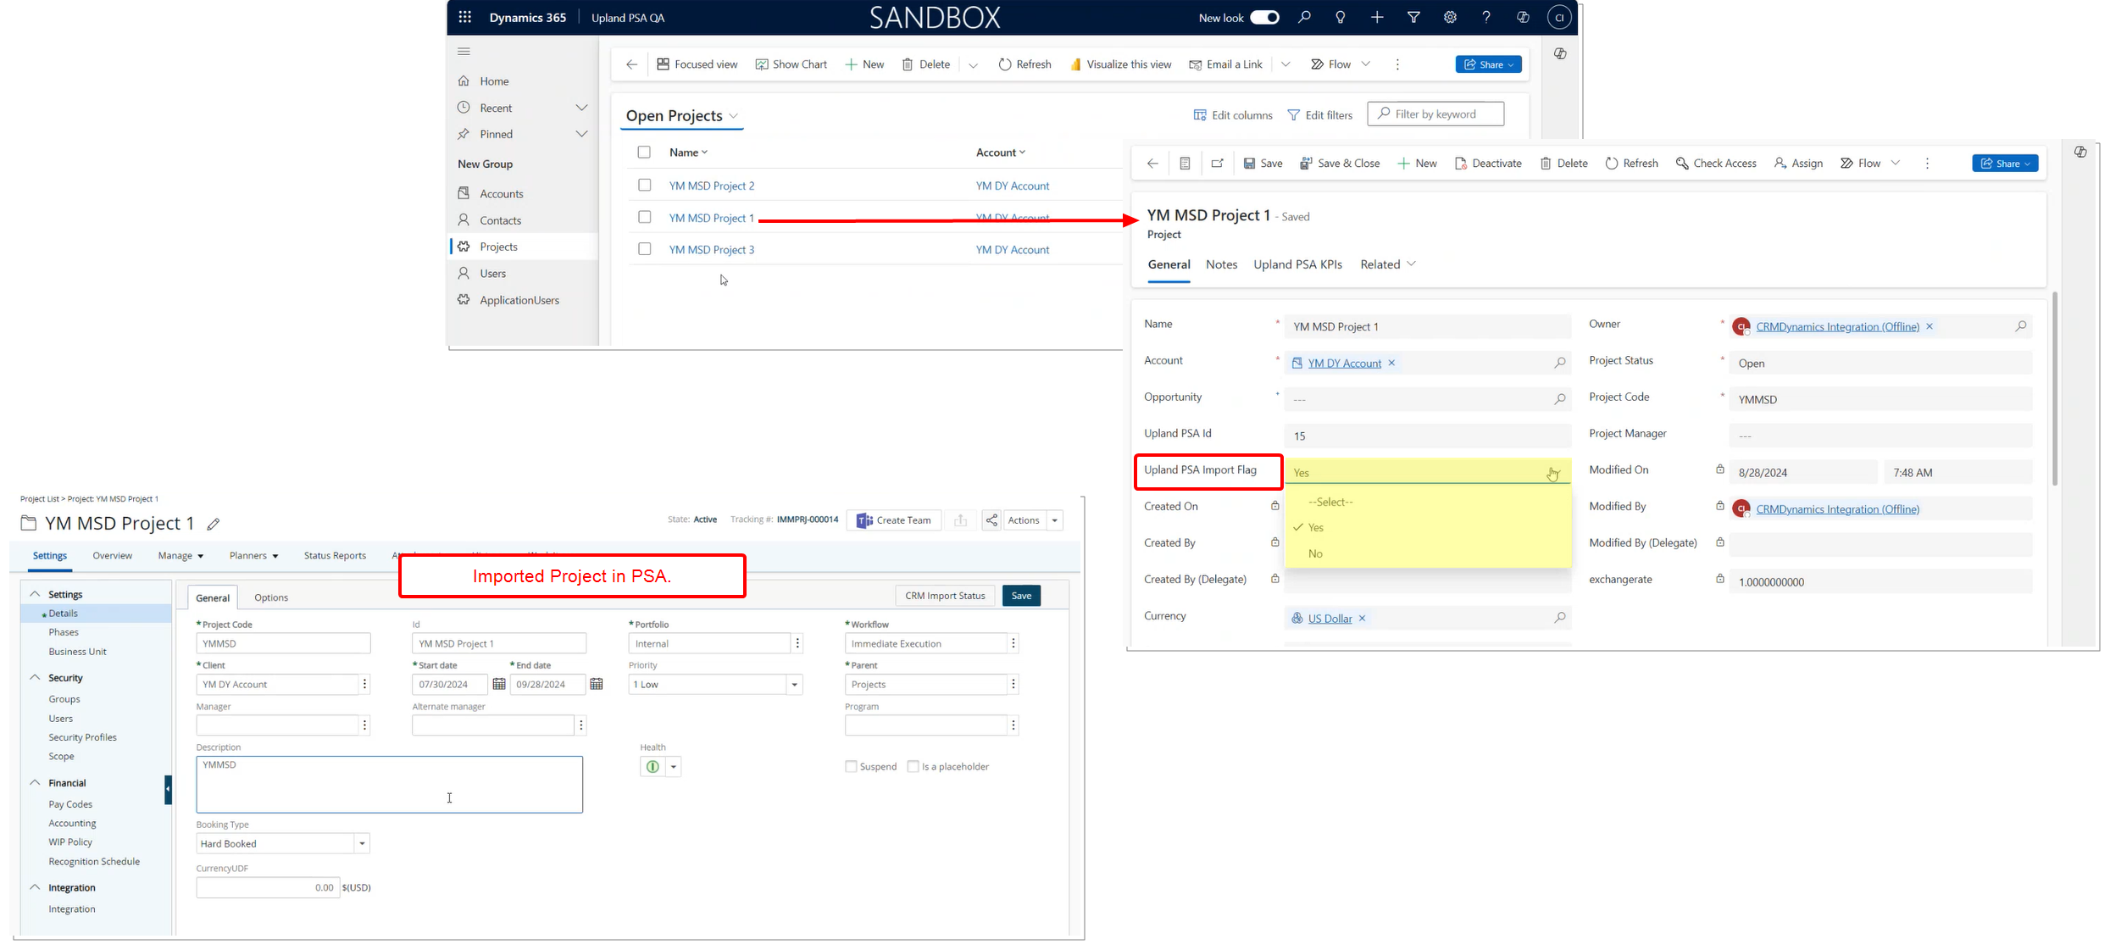This screenshot has width=2110, height=950.
Task: Click the share icon beside Actions
Action: [x=991, y=520]
